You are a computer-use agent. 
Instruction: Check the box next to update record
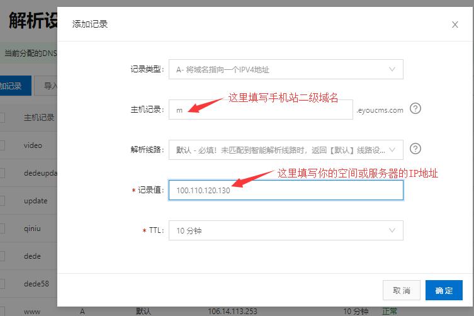click(2, 201)
